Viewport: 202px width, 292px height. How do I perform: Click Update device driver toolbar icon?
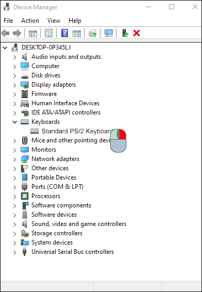(x=93, y=34)
